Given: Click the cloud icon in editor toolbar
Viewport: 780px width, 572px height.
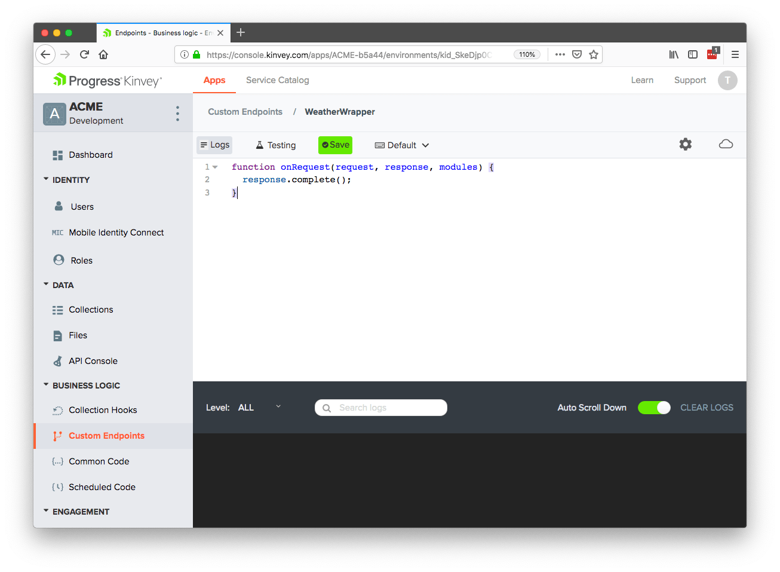Looking at the screenshot, I should (726, 144).
